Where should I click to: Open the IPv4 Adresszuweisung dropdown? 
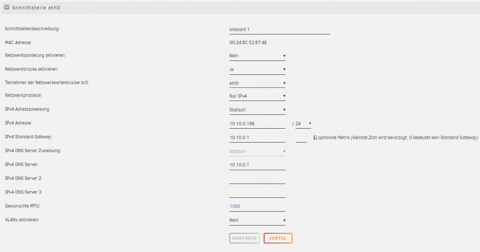[x=257, y=110]
